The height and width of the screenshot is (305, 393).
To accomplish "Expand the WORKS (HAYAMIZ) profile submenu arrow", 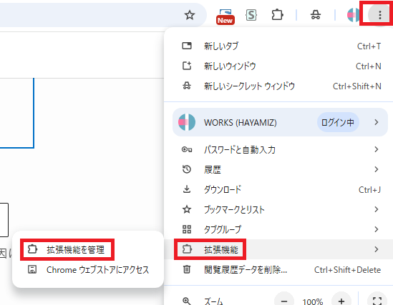I will (x=377, y=122).
